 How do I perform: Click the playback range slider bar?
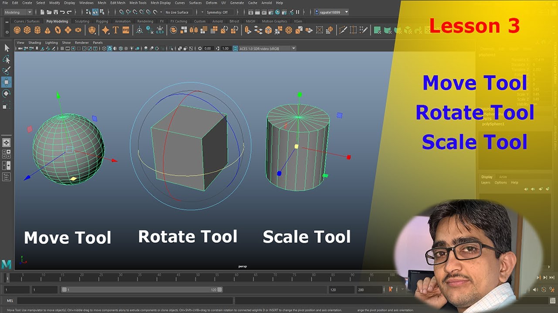click(142, 290)
